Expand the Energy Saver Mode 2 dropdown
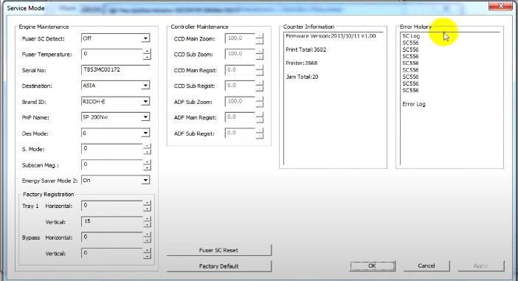The image size is (518, 281). tap(145, 181)
